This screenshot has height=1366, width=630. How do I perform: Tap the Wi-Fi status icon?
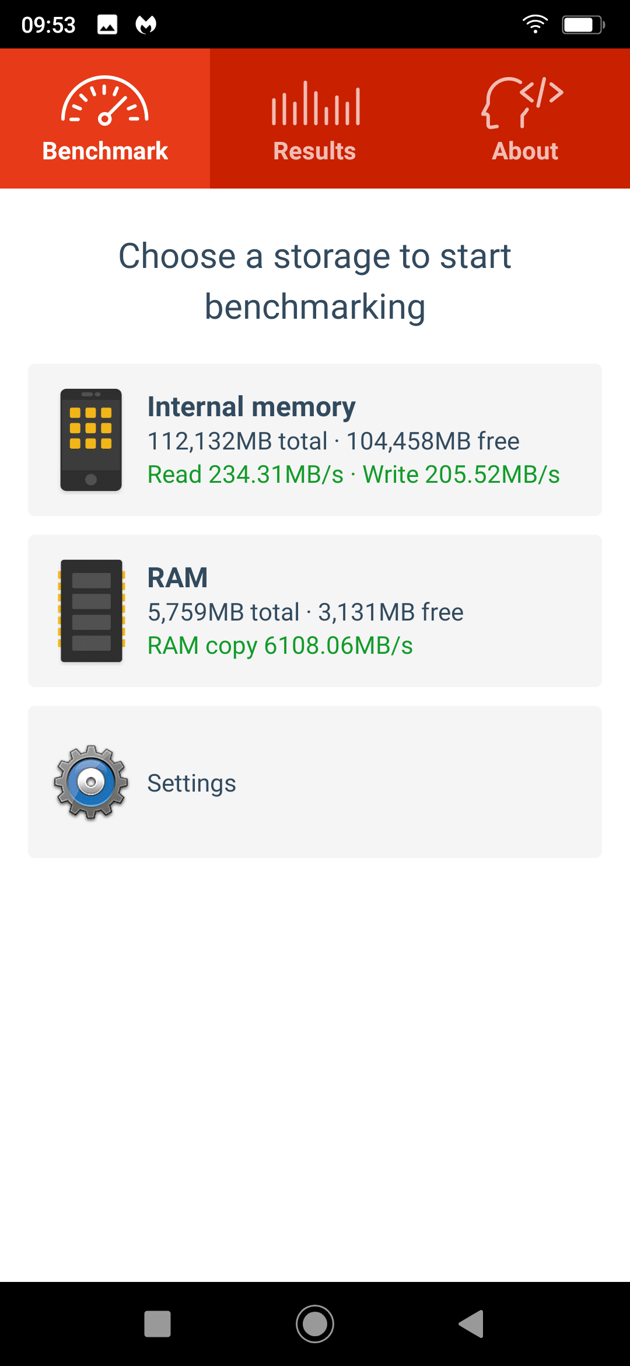point(535,25)
